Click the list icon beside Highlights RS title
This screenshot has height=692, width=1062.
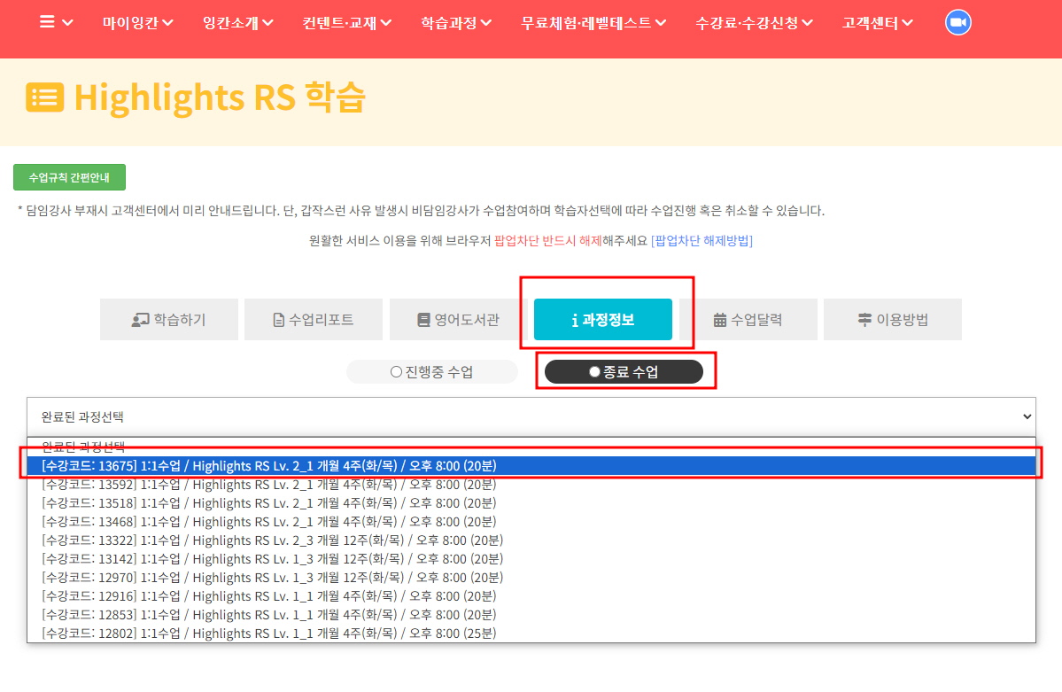(44, 97)
